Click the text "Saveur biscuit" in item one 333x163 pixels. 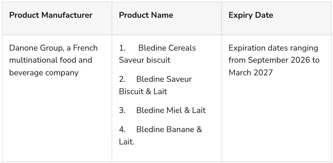point(144,60)
